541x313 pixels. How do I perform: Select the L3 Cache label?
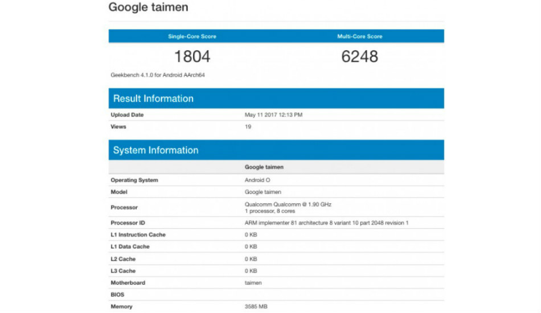[123, 271]
